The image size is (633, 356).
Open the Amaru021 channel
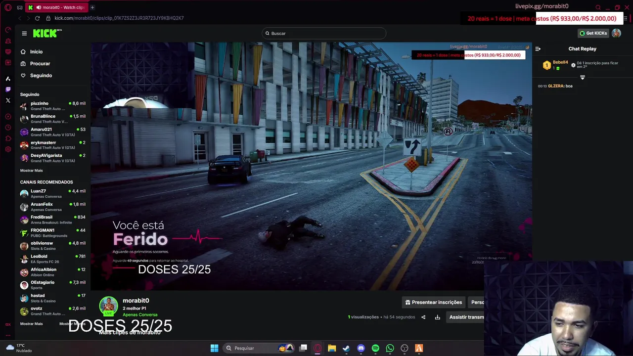(52, 132)
